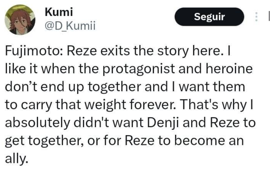Click the Seguir follow button

click(x=209, y=17)
